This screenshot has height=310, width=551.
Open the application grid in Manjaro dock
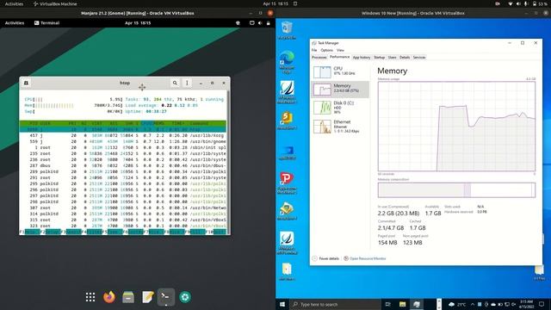tap(90, 297)
